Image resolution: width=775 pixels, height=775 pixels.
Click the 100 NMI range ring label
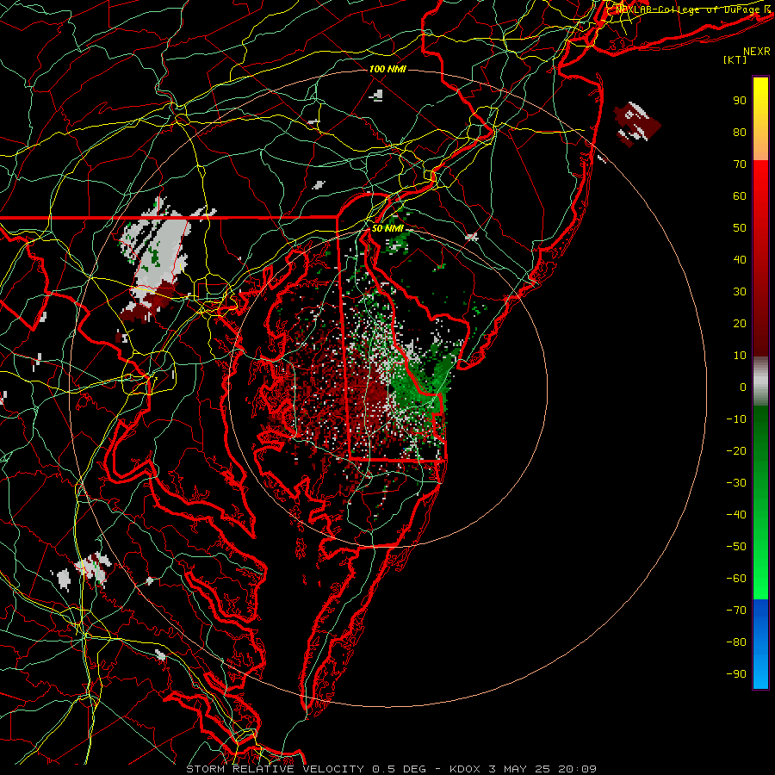click(x=387, y=69)
